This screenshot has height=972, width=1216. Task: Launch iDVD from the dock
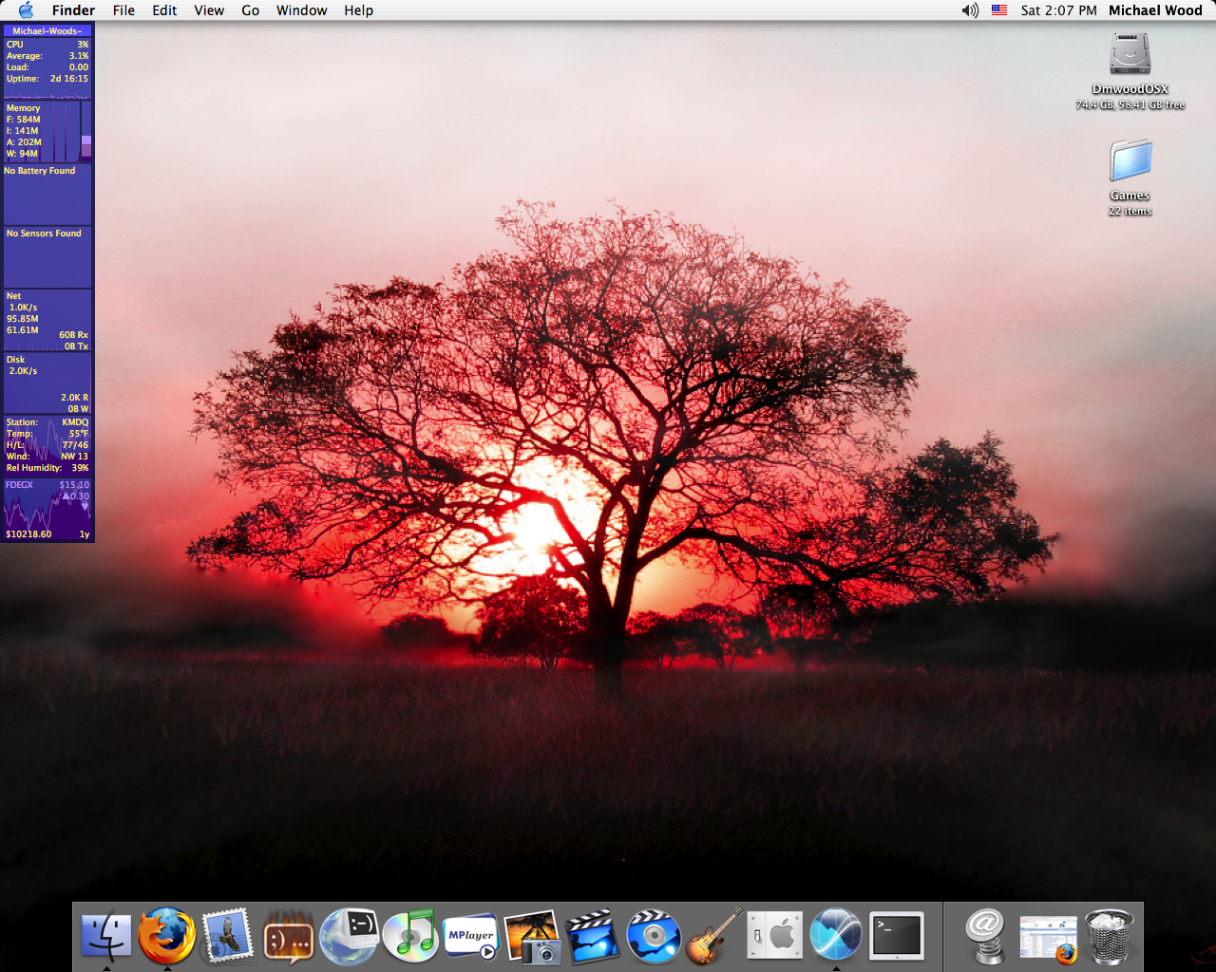coord(654,935)
